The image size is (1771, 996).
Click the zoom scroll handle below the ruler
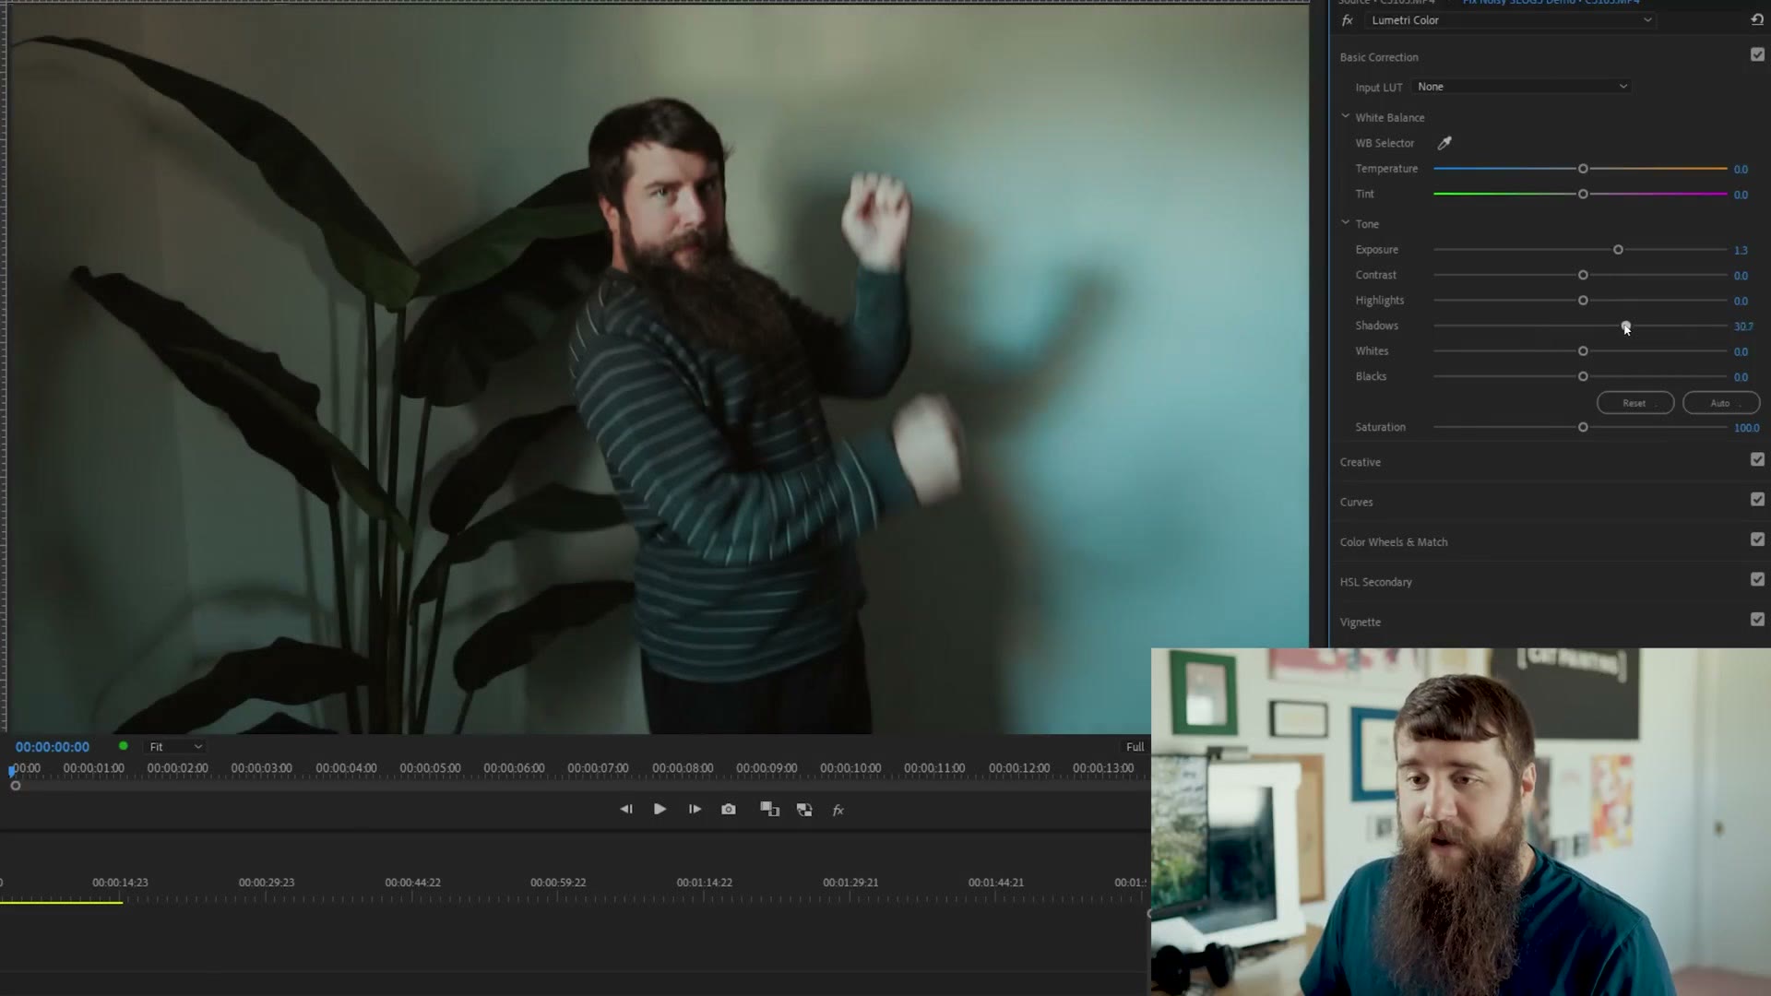pos(16,786)
